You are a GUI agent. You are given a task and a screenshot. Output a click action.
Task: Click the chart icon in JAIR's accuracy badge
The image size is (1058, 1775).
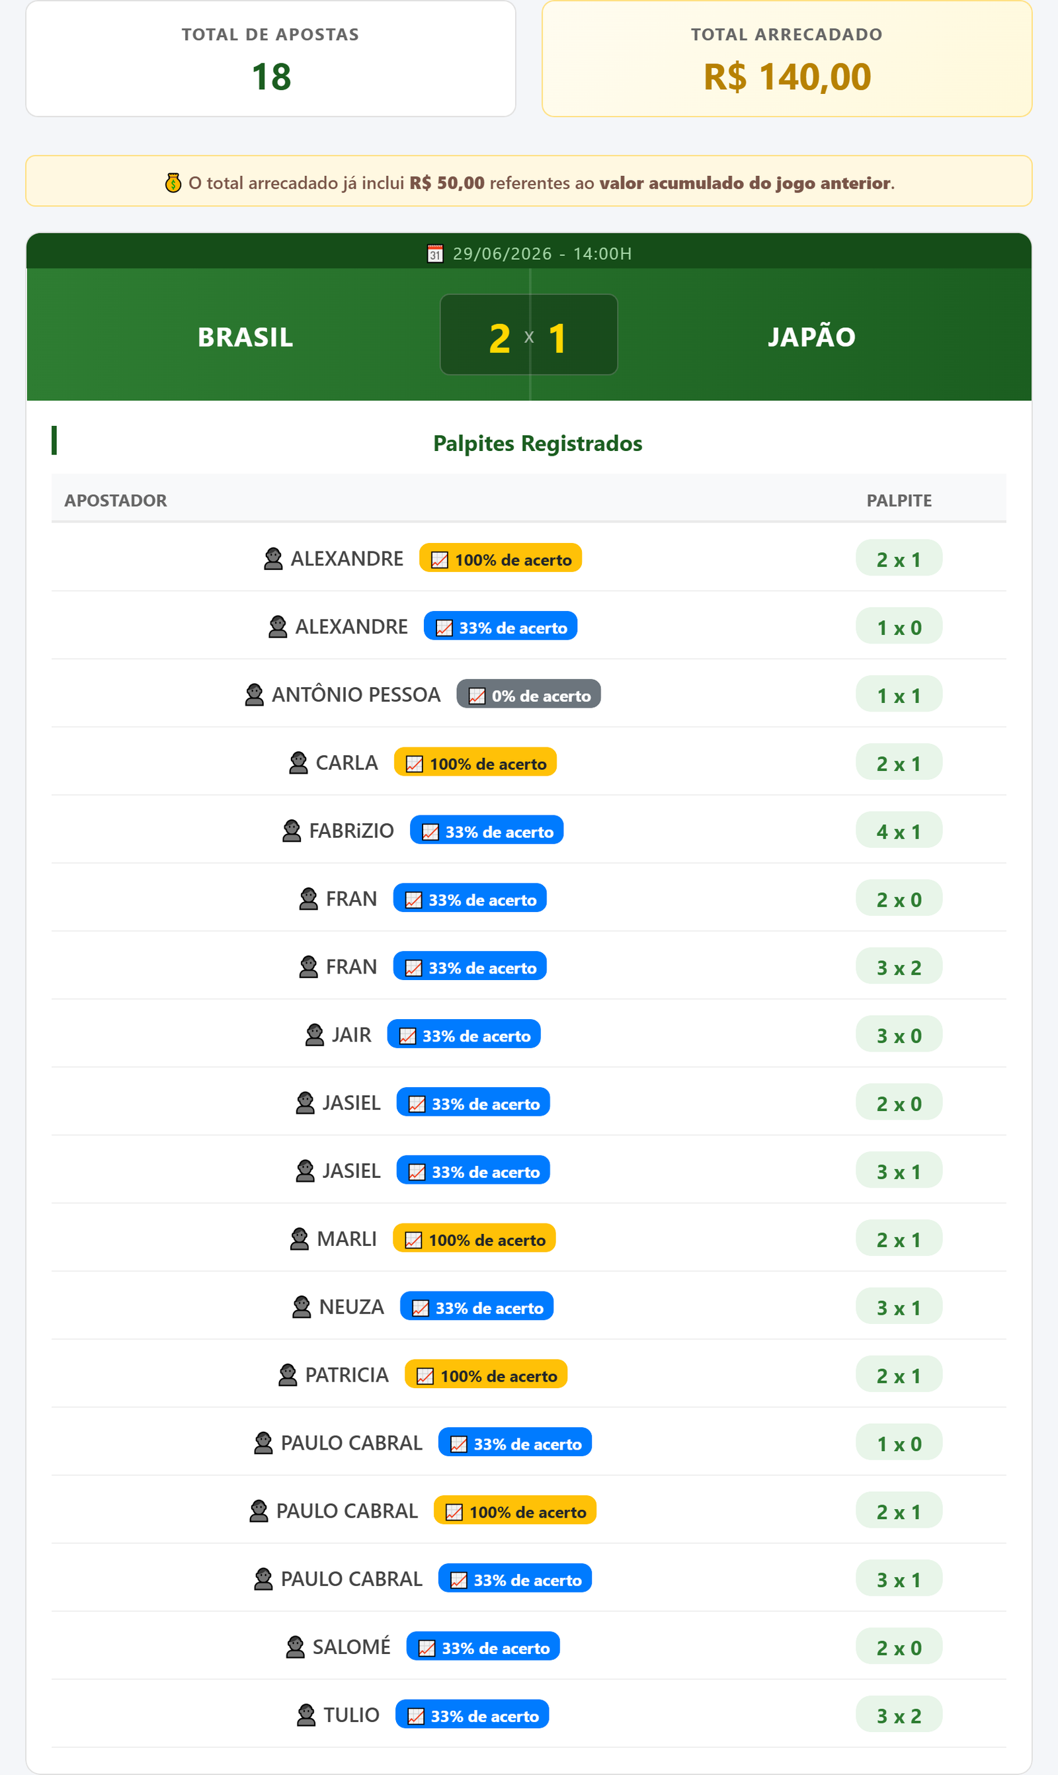(408, 1036)
